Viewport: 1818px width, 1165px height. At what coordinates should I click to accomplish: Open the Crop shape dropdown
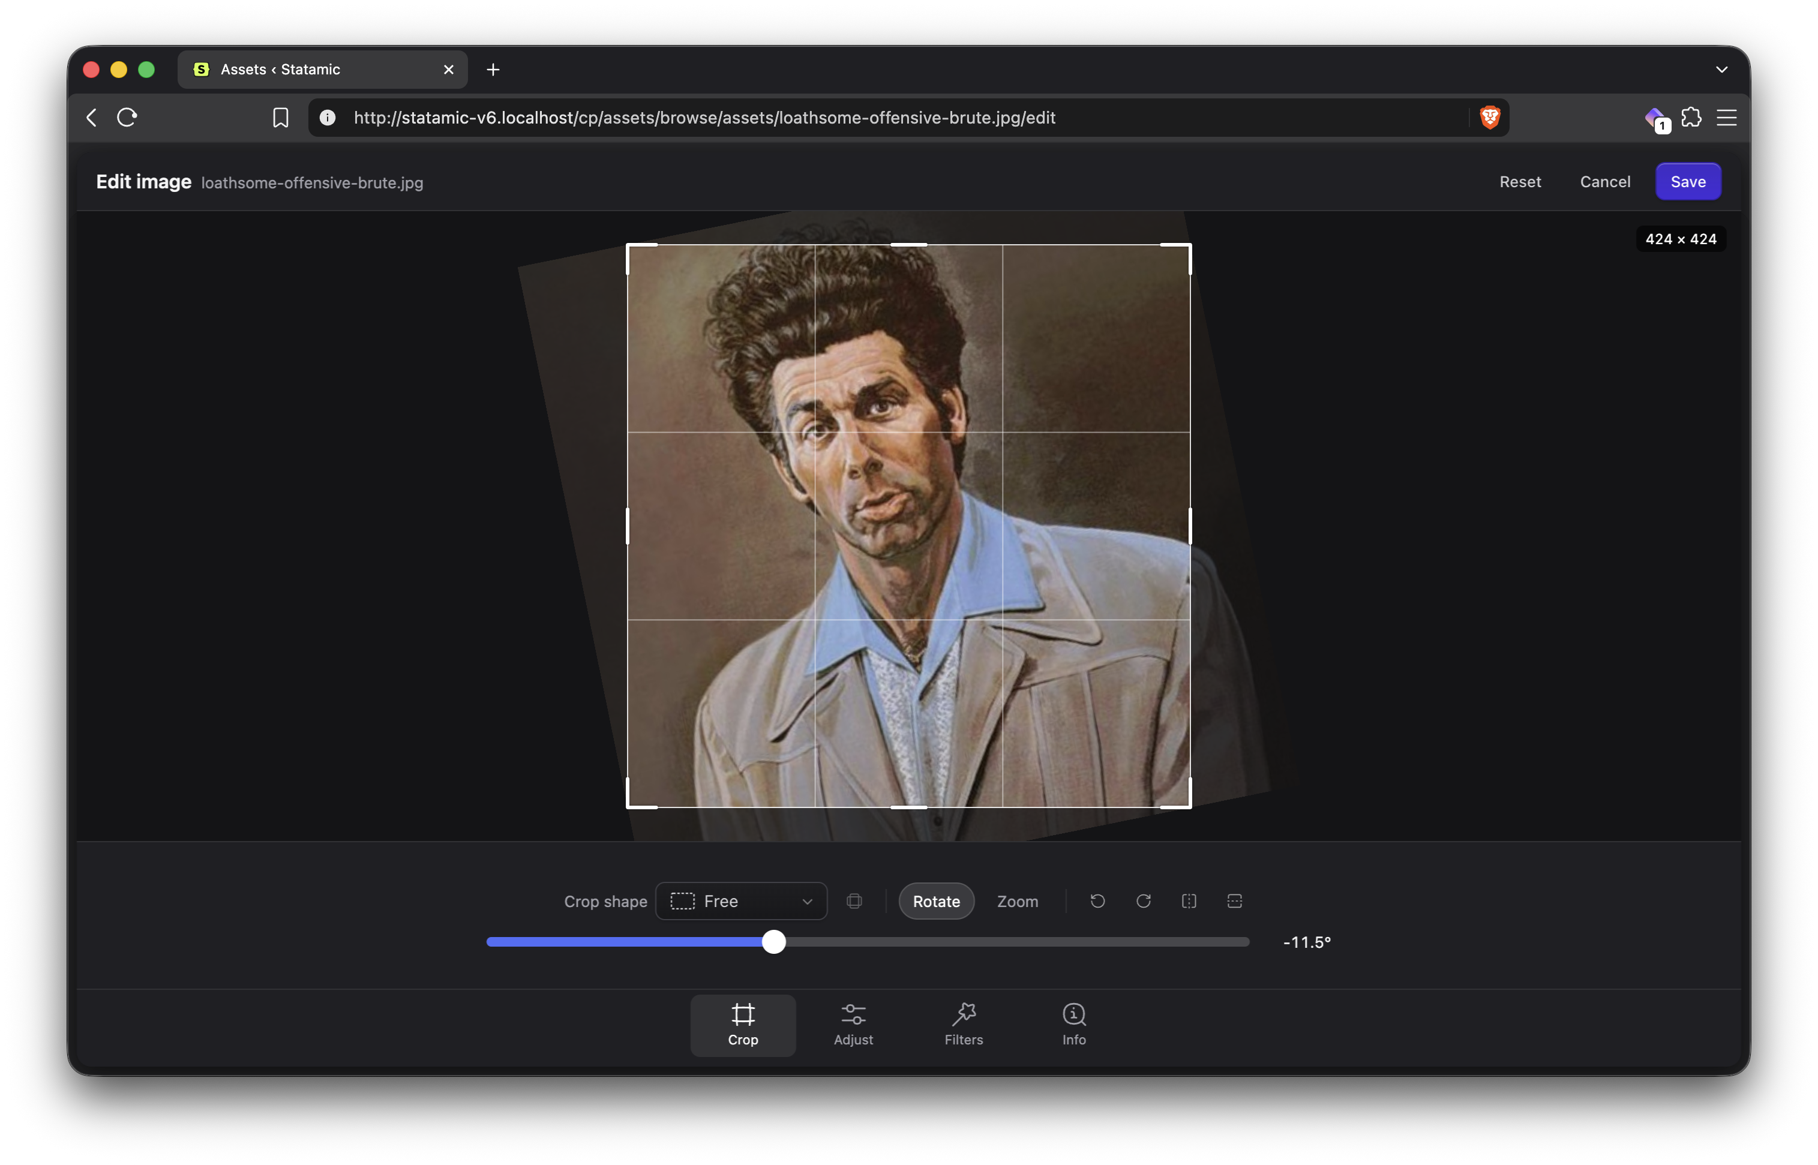(740, 901)
